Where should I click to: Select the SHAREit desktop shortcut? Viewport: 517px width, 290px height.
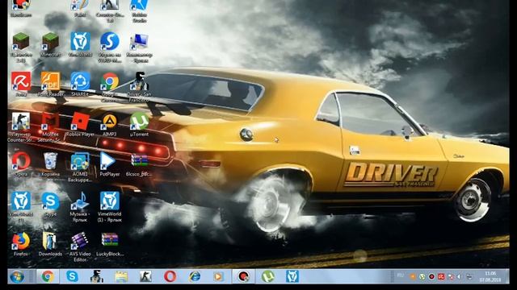coord(80,84)
